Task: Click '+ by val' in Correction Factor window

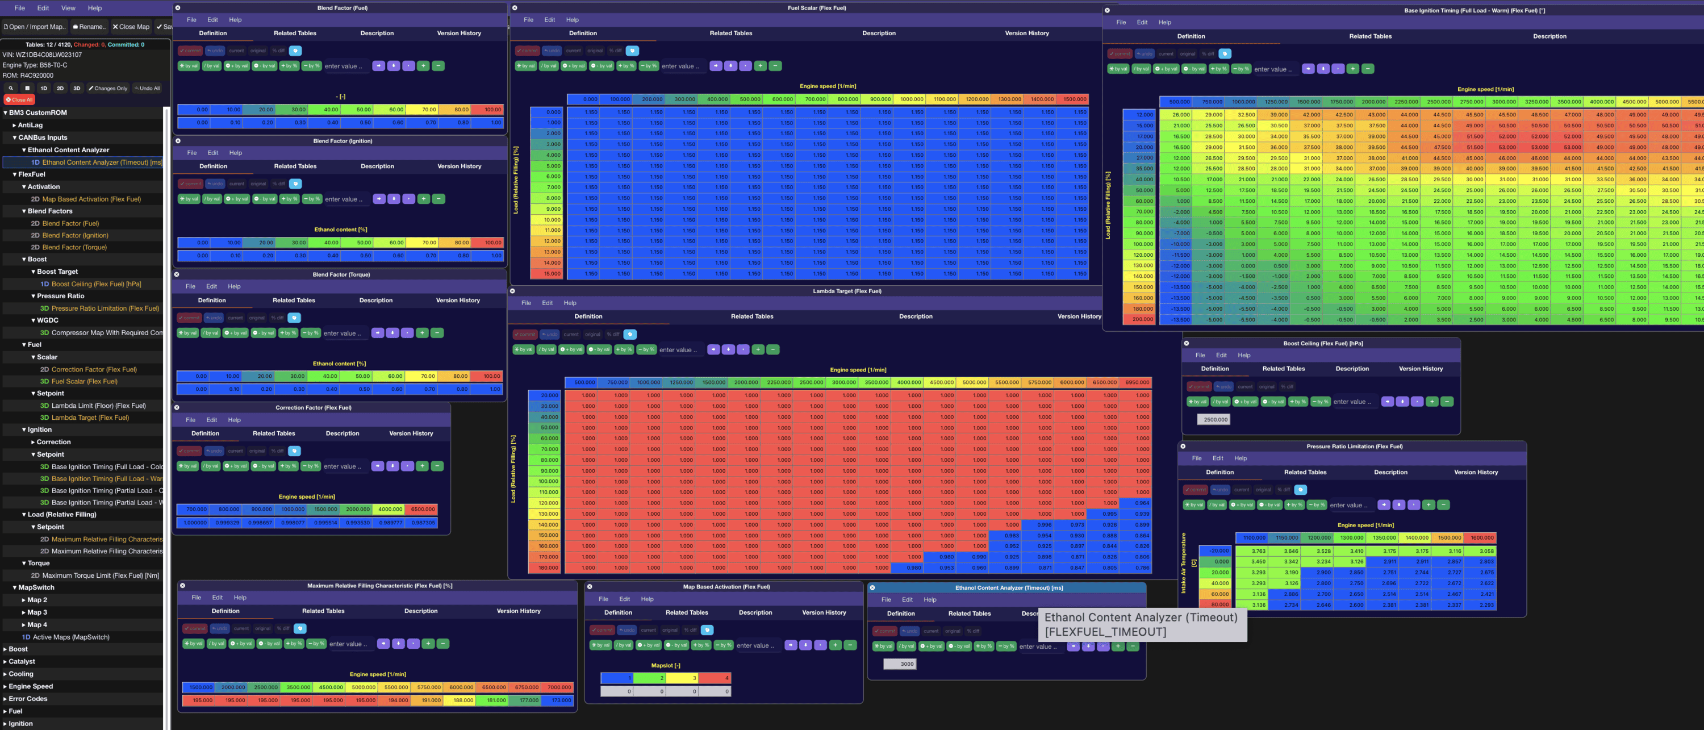Action: pyautogui.click(x=236, y=466)
